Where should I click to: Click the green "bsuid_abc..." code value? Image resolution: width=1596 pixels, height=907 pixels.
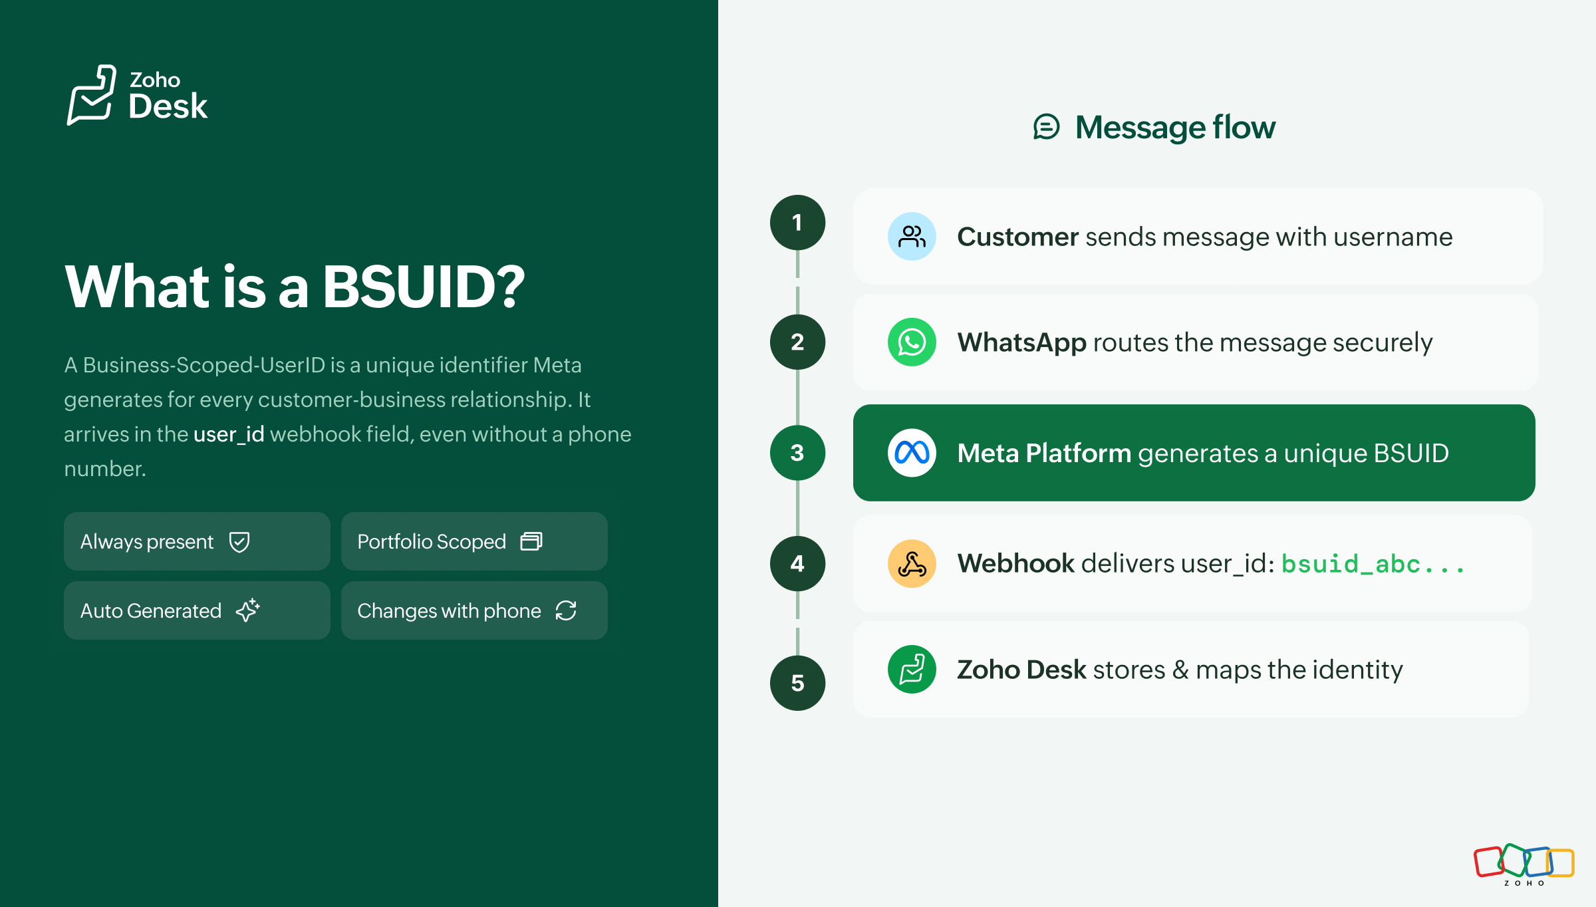click(x=1373, y=564)
